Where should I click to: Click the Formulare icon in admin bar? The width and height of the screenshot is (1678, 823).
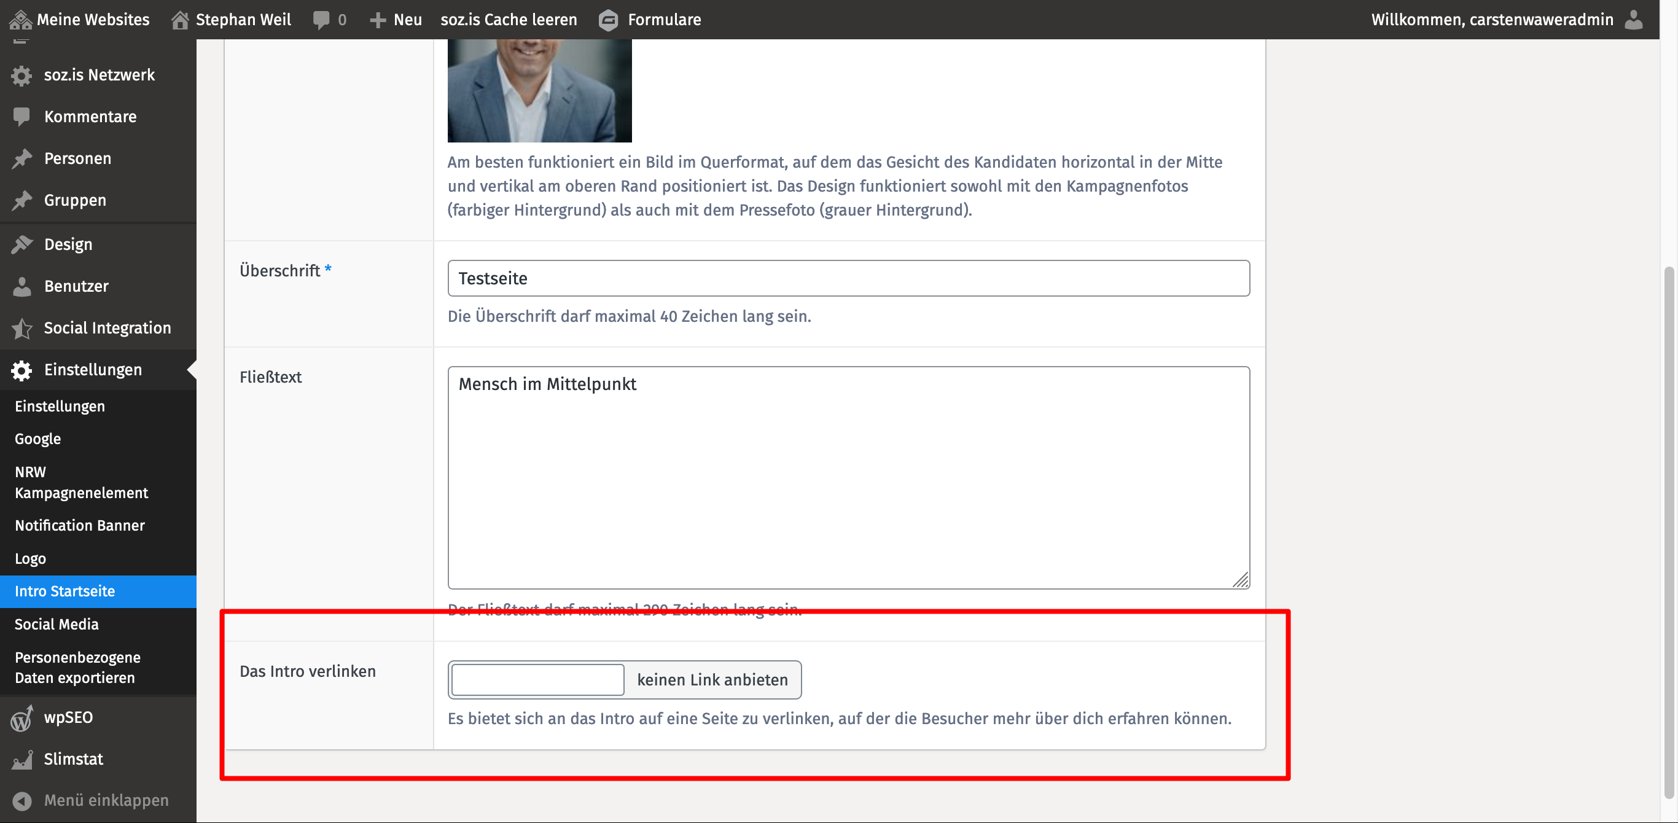(608, 20)
